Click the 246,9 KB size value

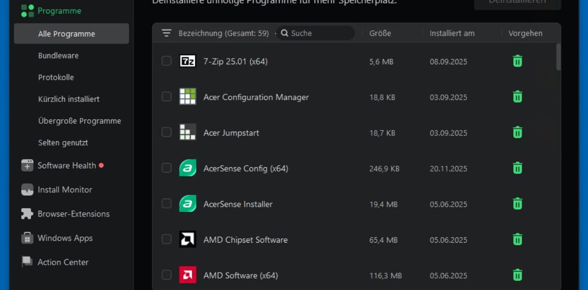[384, 169]
